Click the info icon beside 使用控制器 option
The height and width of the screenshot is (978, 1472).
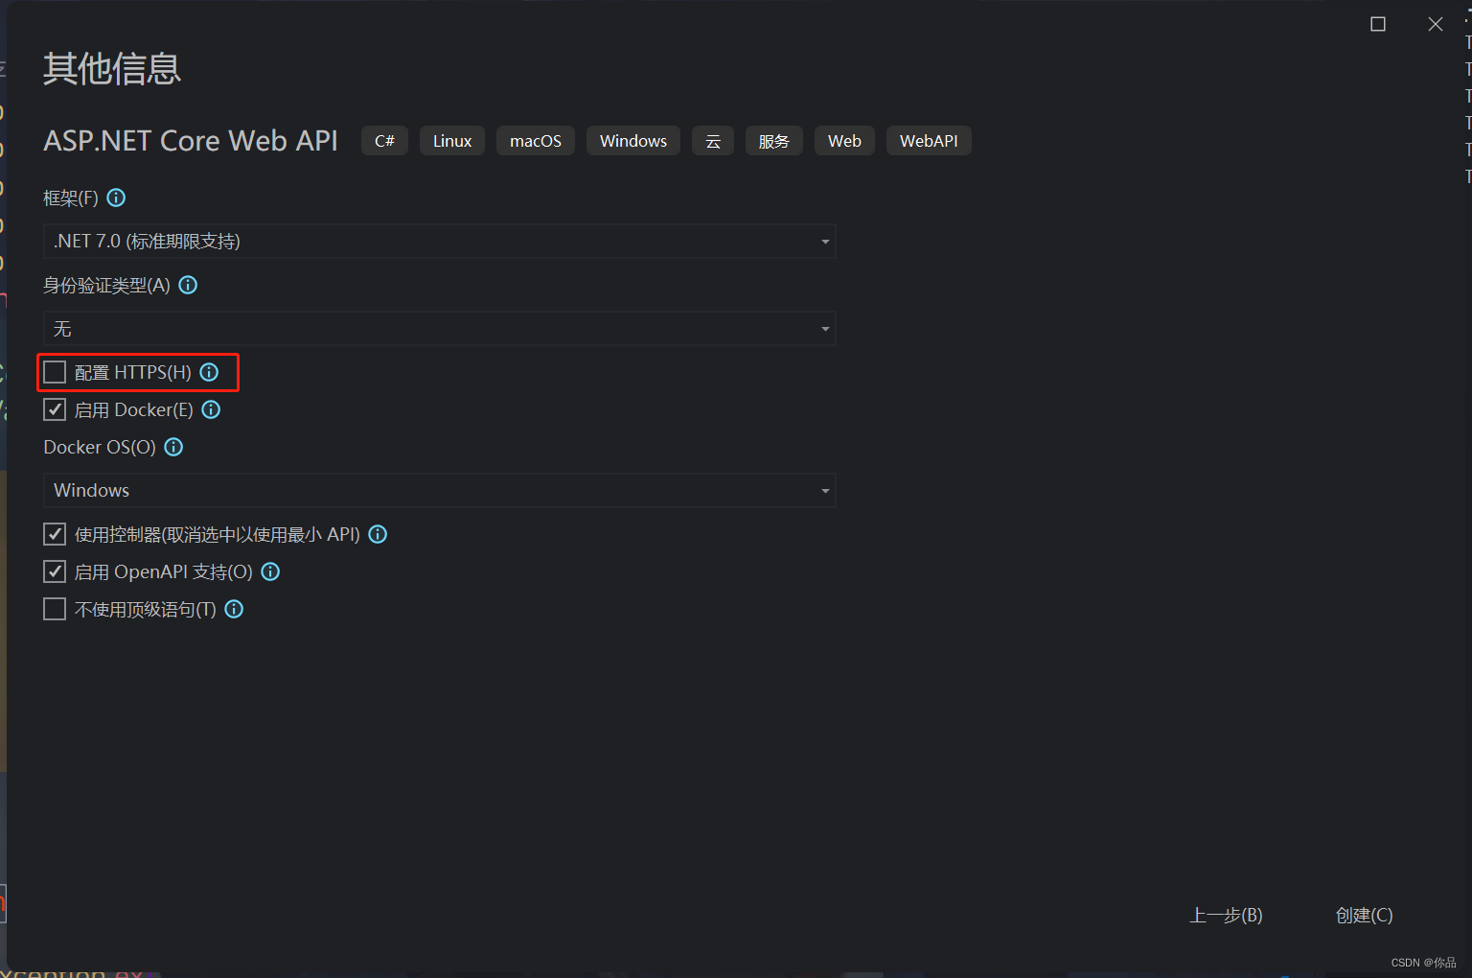click(378, 534)
